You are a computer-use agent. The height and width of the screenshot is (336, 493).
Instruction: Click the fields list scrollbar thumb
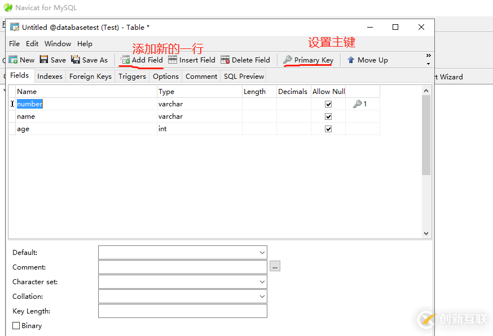pos(426,135)
